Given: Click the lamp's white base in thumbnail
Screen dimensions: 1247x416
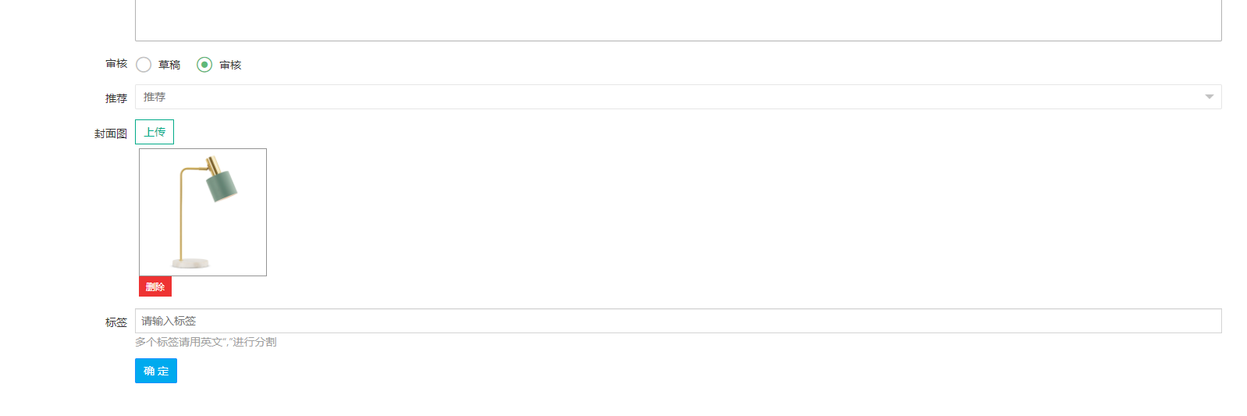Looking at the screenshot, I should [190, 263].
